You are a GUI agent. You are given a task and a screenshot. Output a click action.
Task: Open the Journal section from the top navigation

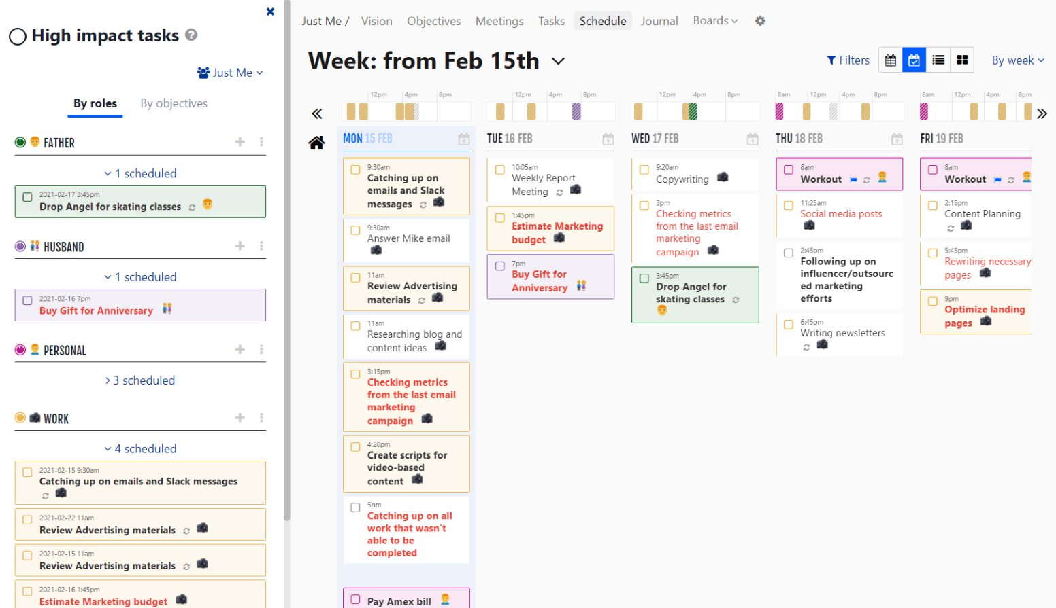659,21
